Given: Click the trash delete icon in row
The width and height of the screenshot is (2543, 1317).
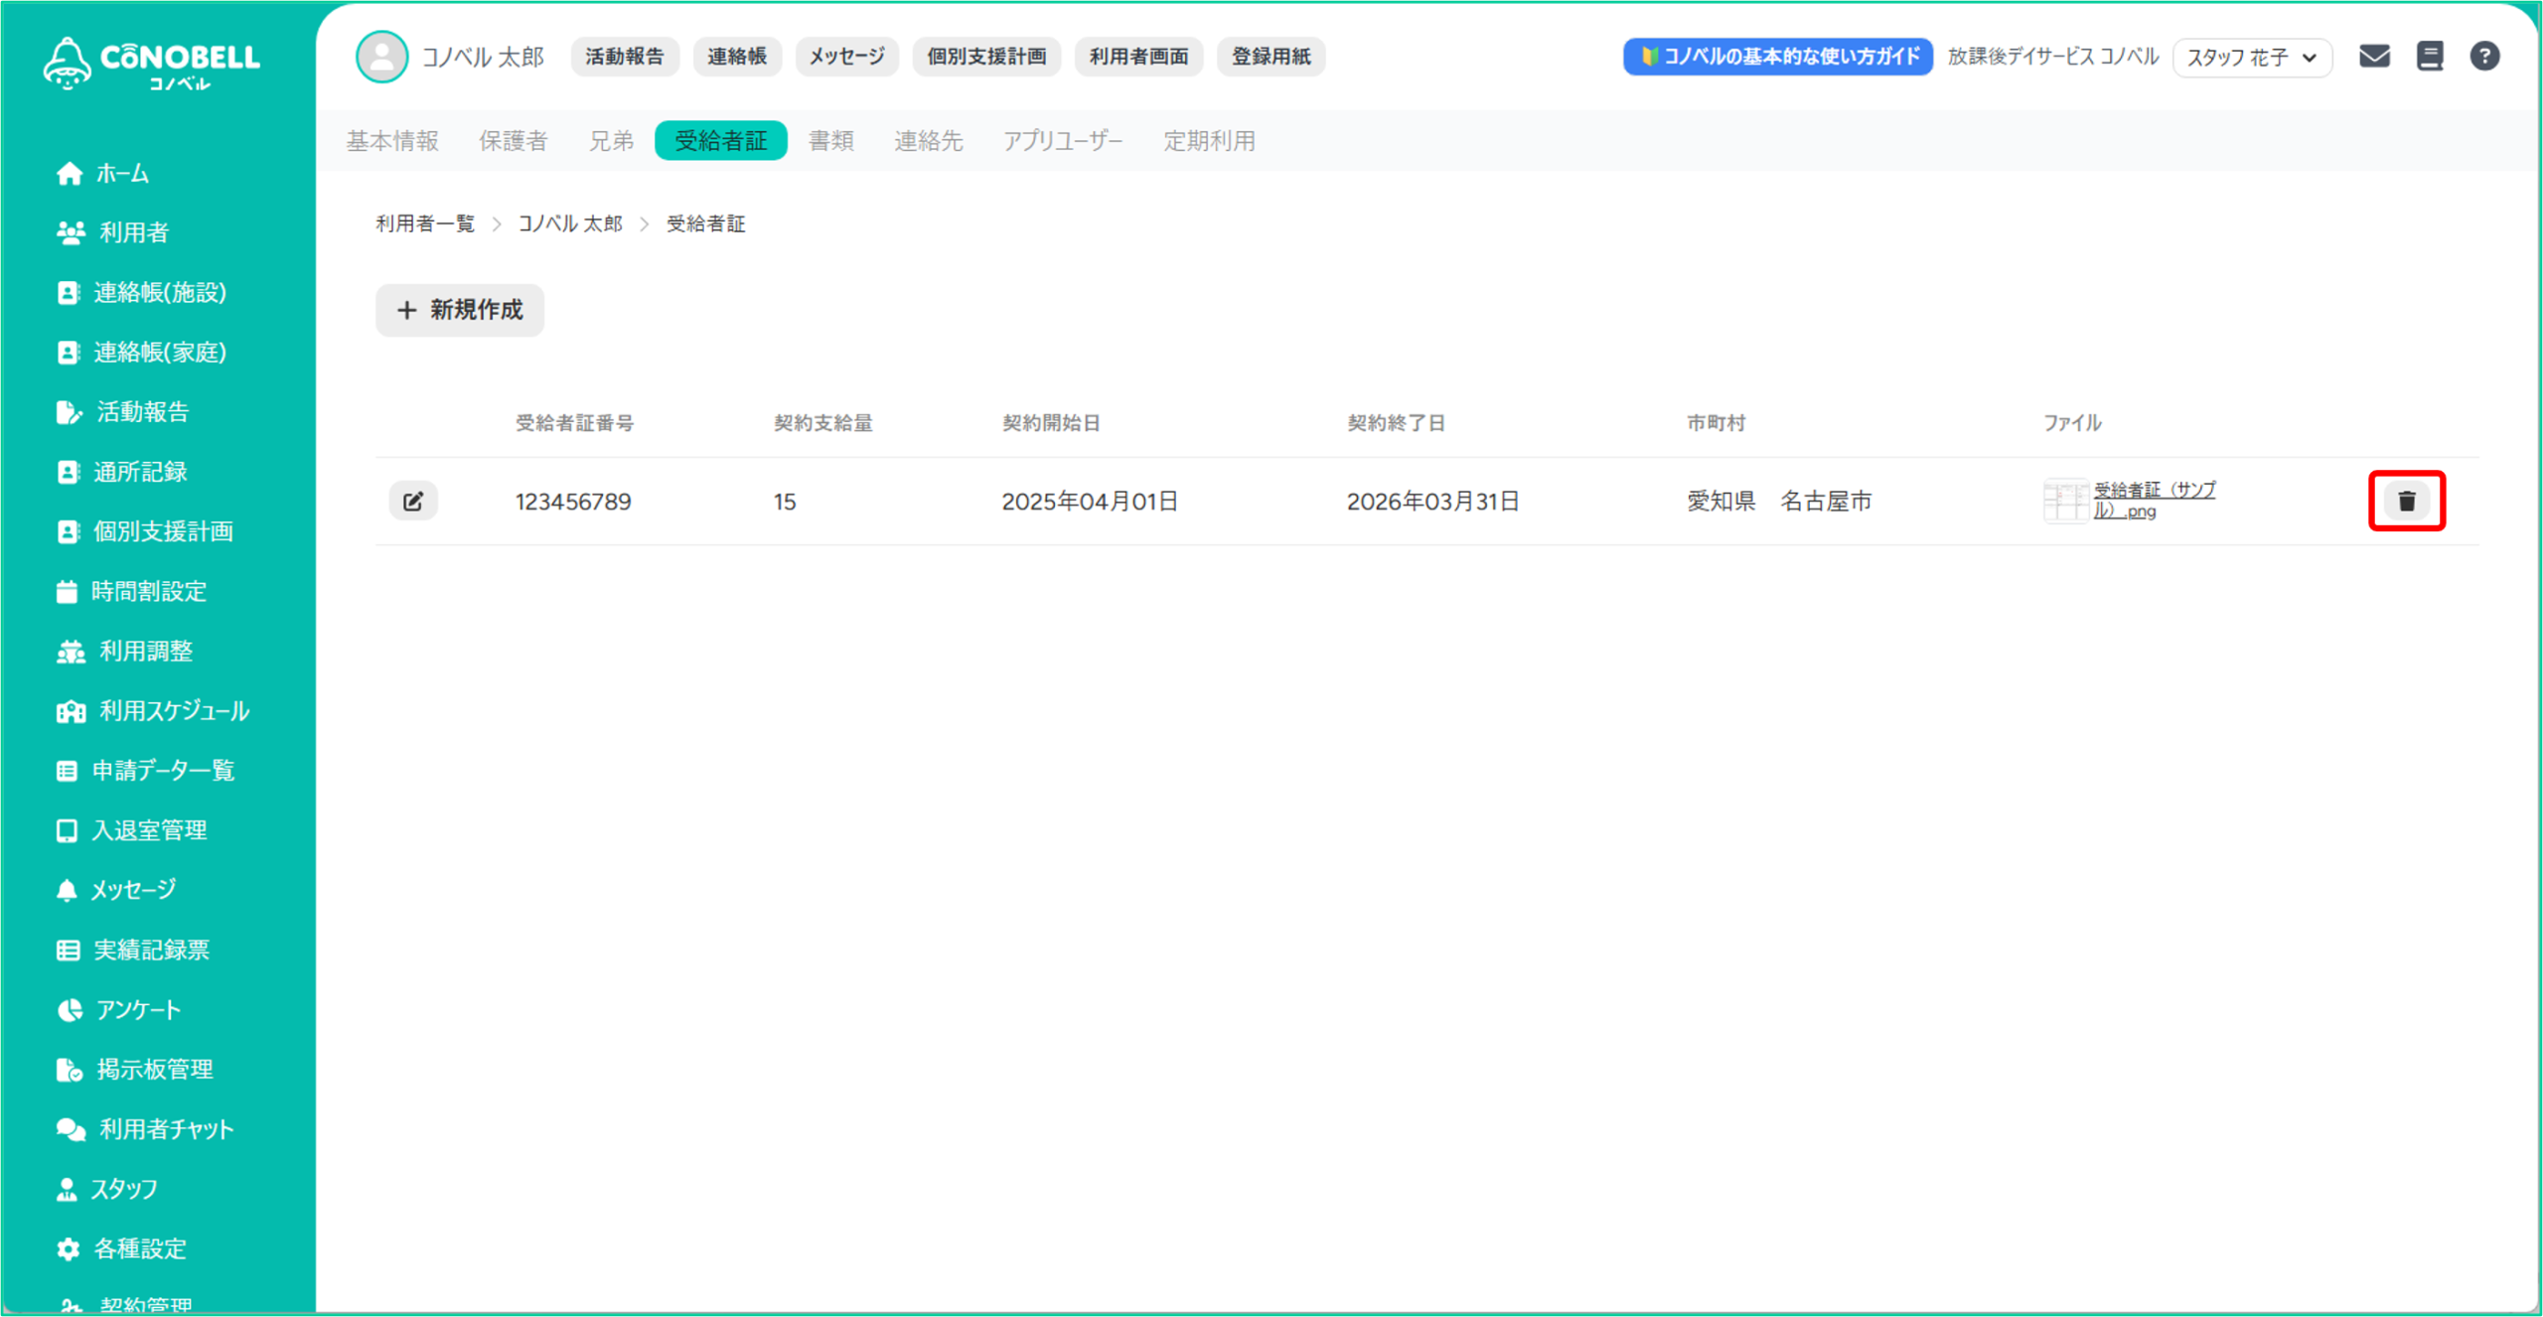Looking at the screenshot, I should (2405, 501).
